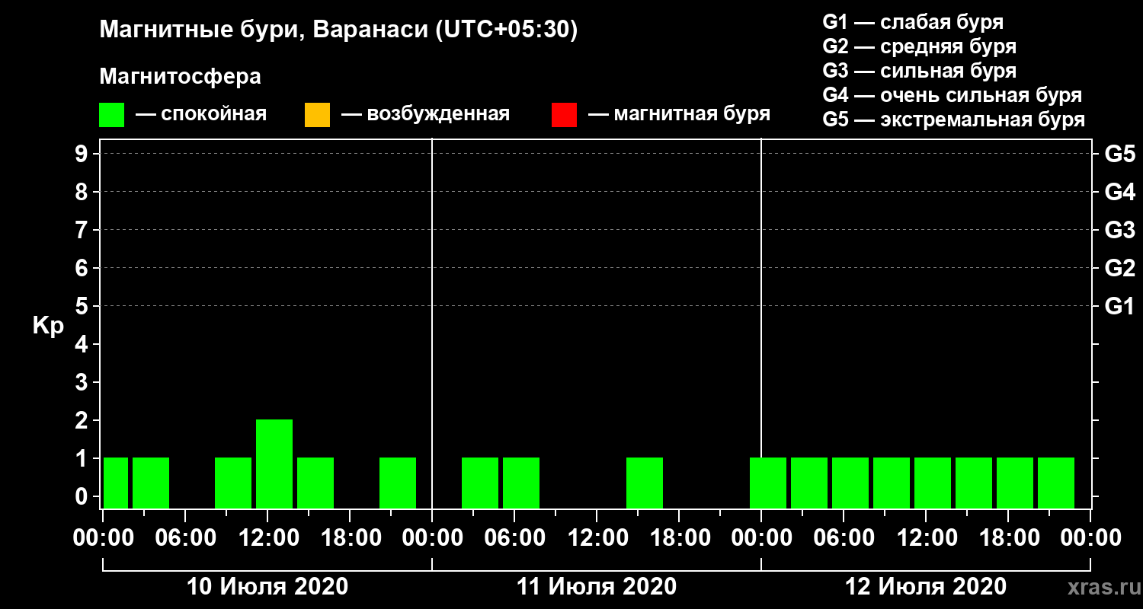Click the 'Kp' y-axis label

[48, 326]
